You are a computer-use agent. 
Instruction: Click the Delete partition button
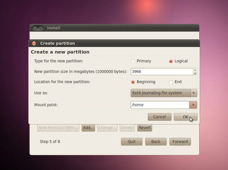[x=127, y=128]
